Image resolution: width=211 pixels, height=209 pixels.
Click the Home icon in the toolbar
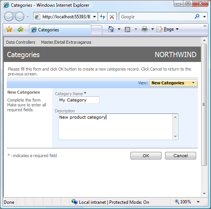[111, 29]
